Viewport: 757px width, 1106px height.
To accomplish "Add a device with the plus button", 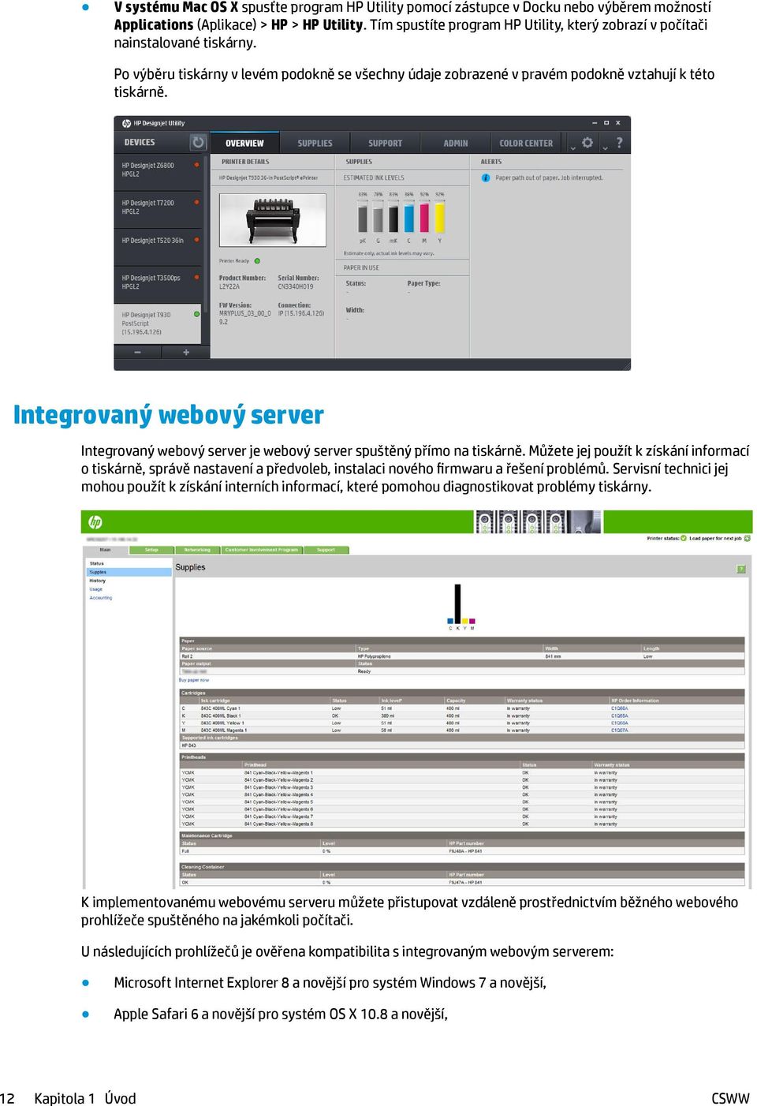I will click(x=186, y=353).
